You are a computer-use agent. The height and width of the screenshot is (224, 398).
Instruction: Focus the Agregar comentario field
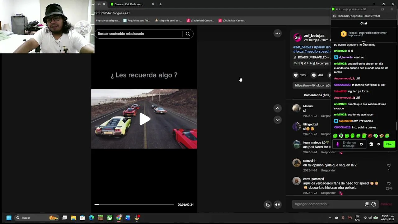pos(328,204)
